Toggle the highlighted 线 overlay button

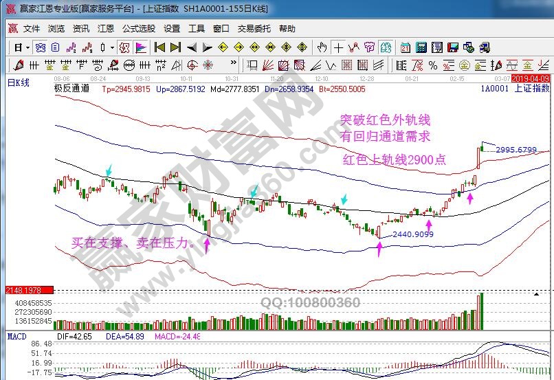pos(124,47)
